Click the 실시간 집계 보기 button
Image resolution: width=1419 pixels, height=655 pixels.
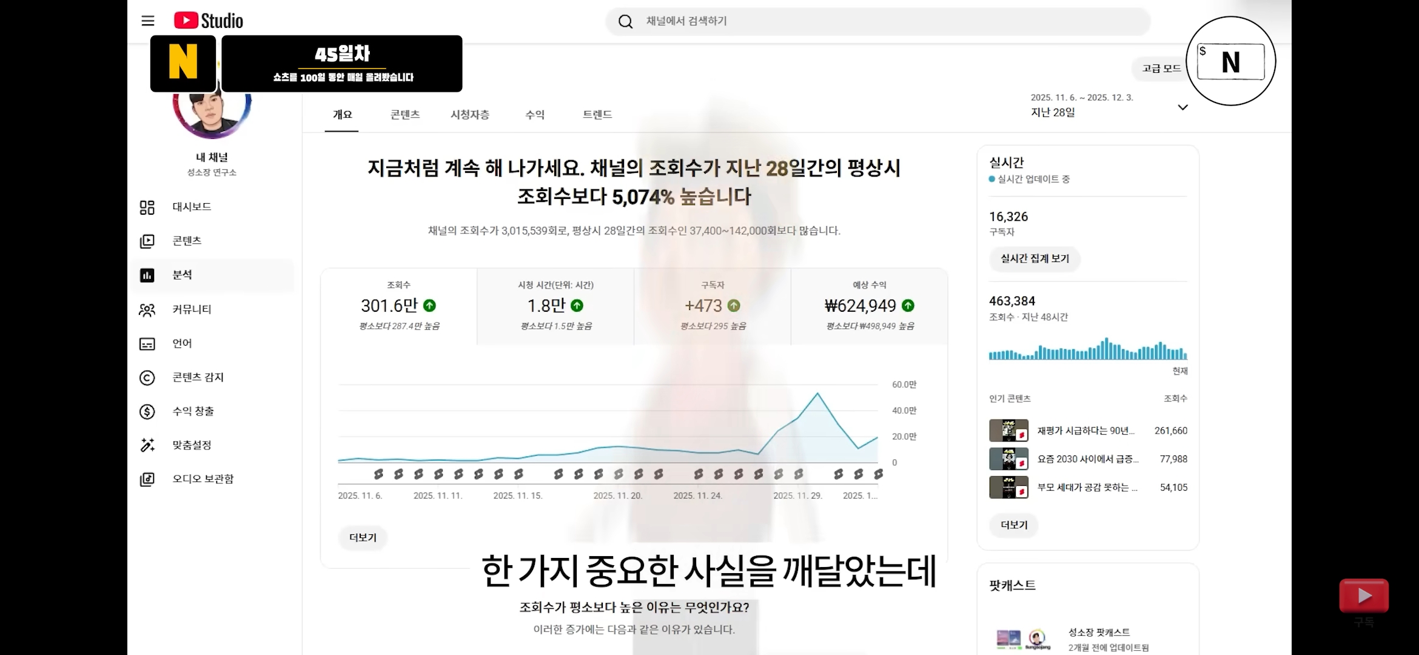(x=1035, y=258)
